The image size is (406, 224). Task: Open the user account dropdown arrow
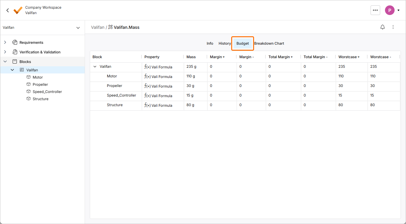398,10
